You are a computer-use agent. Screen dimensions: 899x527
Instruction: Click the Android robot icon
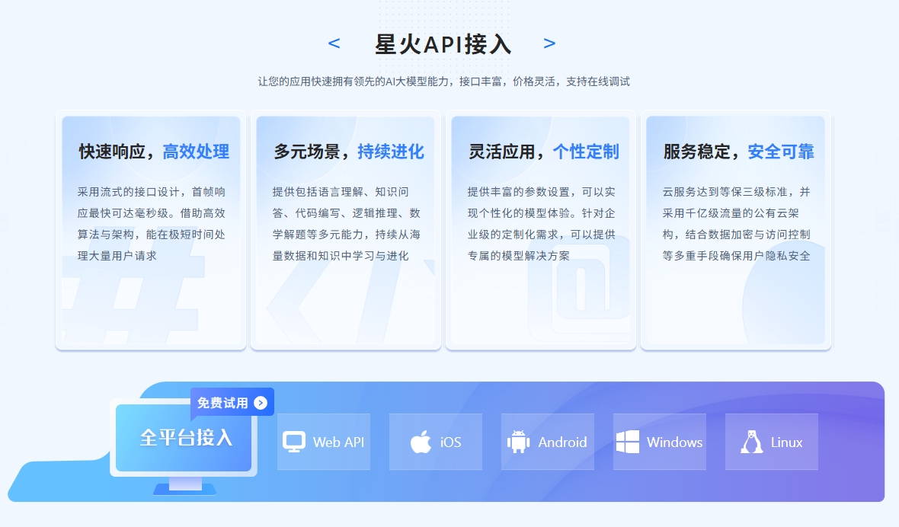coord(518,442)
